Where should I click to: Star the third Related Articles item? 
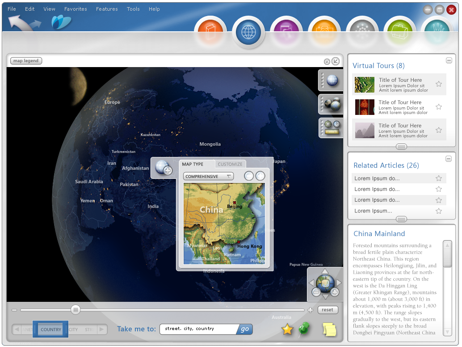pyautogui.click(x=439, y=200)
